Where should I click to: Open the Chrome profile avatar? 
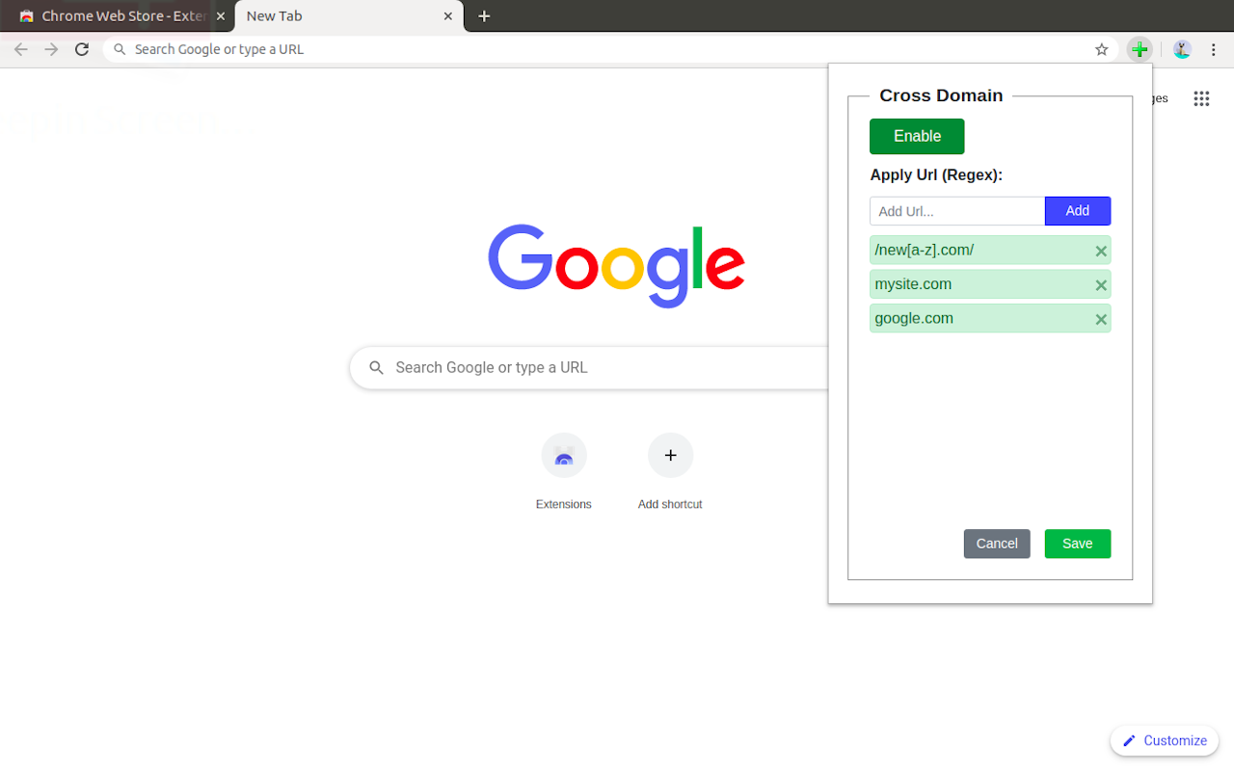(1183, 49)
